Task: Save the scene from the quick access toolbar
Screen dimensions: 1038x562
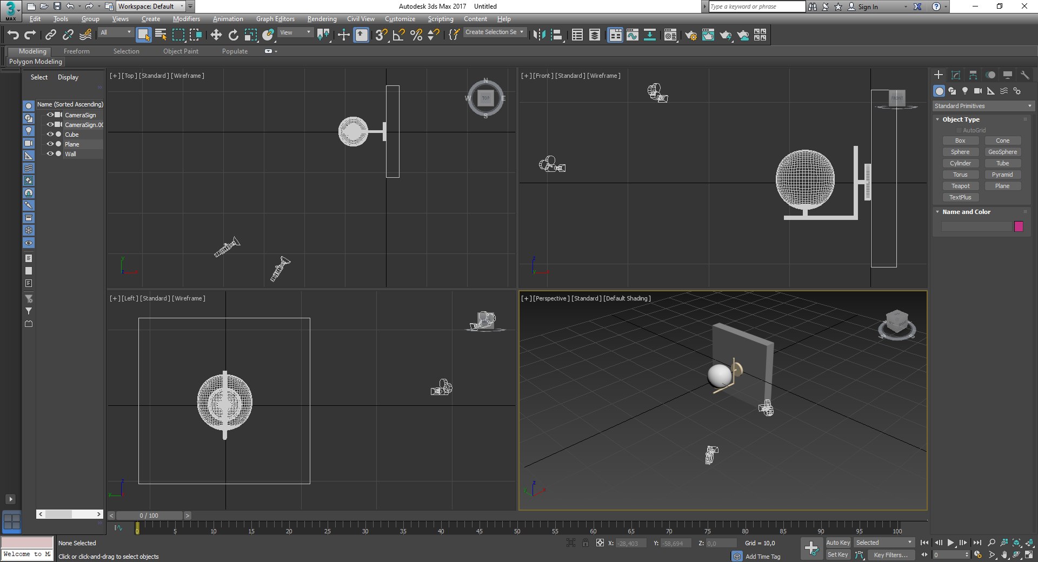Action: [57, 6]
